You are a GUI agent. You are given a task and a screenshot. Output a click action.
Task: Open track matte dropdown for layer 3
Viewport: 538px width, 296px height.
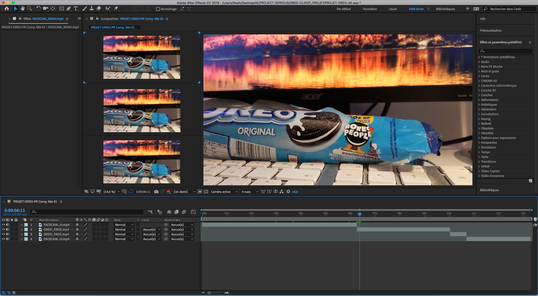(152, 234)
